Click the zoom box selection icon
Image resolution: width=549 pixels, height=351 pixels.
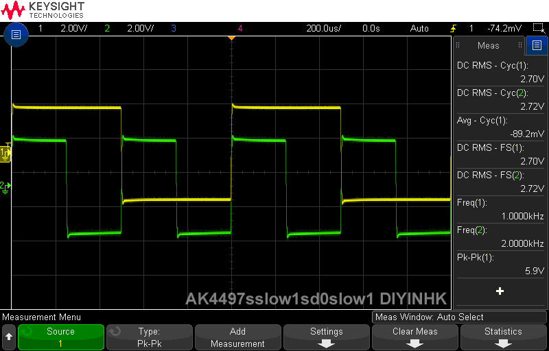[x=537, y=28]
